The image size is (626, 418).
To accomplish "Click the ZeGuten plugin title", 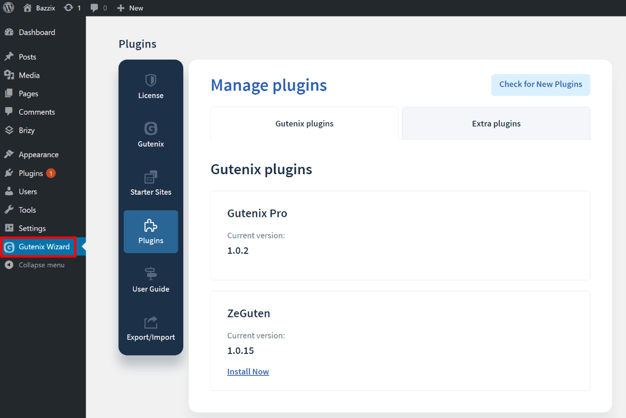I will coord(249,313).
